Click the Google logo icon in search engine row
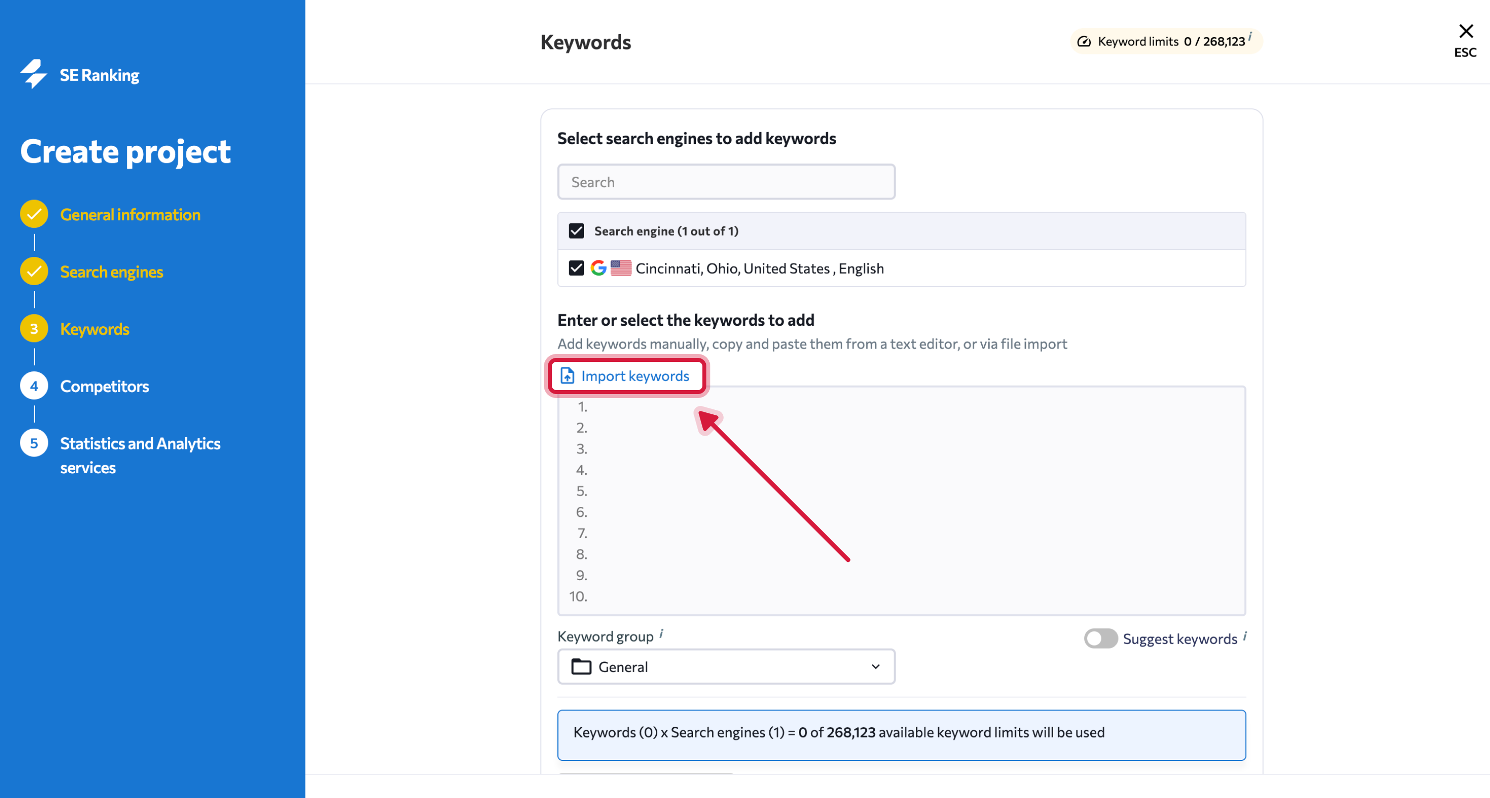Viewport: 1490px width, 798px height. (x=599, y=268)
